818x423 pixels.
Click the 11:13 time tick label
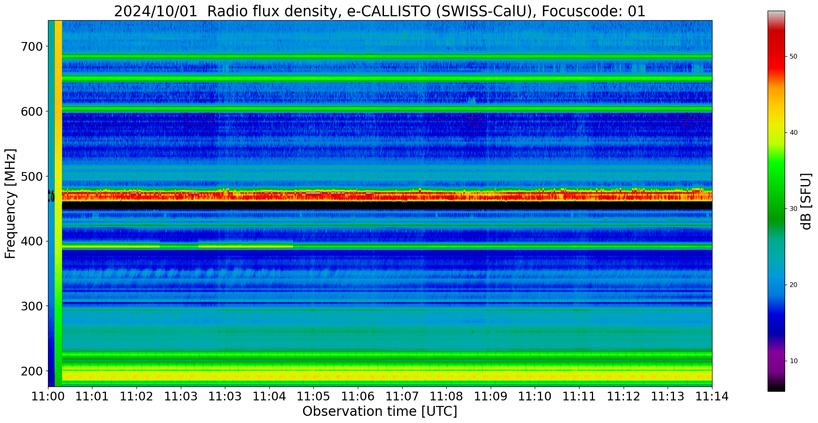pos(668,396)
